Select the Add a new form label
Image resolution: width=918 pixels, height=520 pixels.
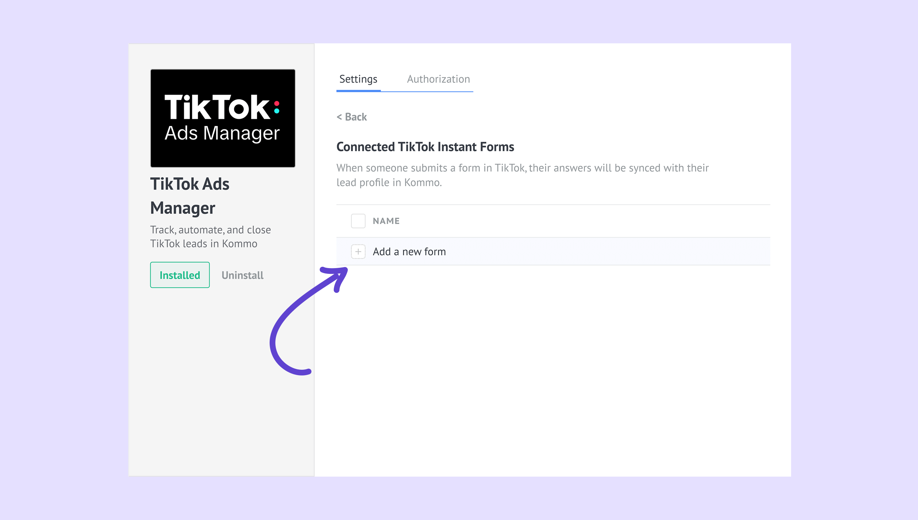point(409,252)
